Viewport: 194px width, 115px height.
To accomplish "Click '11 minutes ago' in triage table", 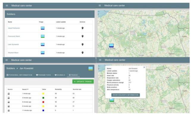I will (x=27, y=111).
